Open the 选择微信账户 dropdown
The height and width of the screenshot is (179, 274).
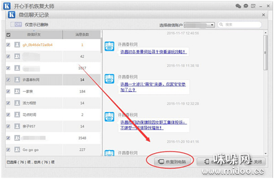click(199, 25)
